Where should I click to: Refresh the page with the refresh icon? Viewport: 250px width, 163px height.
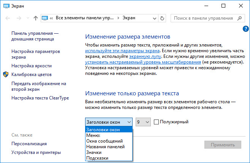[162, 18]
